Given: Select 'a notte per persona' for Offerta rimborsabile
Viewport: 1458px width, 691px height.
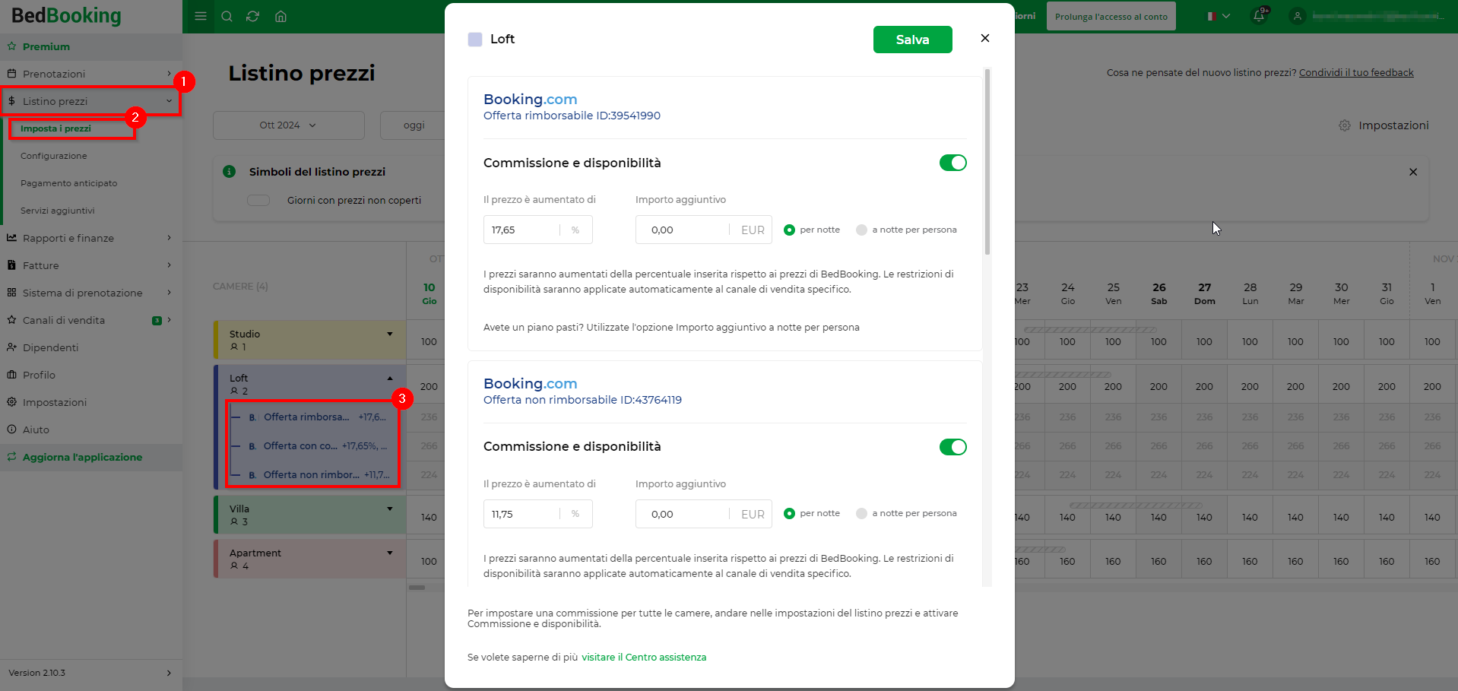Looking at the screenshot, I should pyautogui.click(x=861, y=230).
